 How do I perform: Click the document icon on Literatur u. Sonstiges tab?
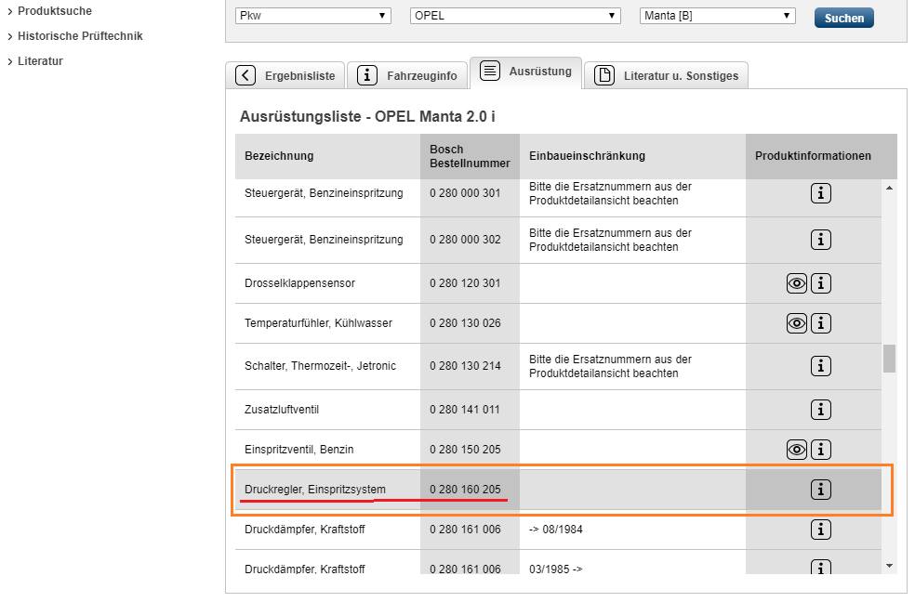(x=604, y=75)
